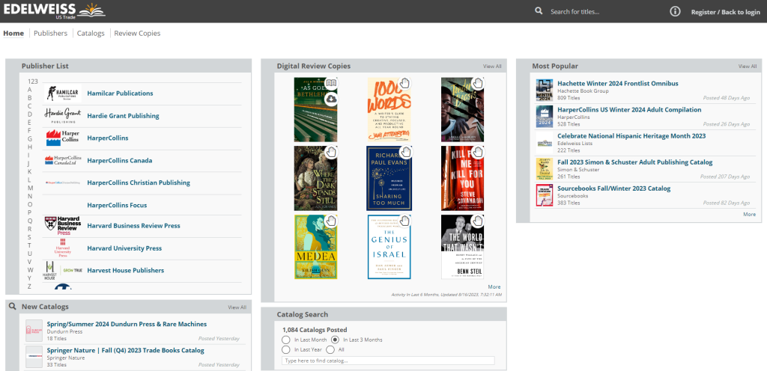Click the Harvard Business Review Press logo

point(63,226)
